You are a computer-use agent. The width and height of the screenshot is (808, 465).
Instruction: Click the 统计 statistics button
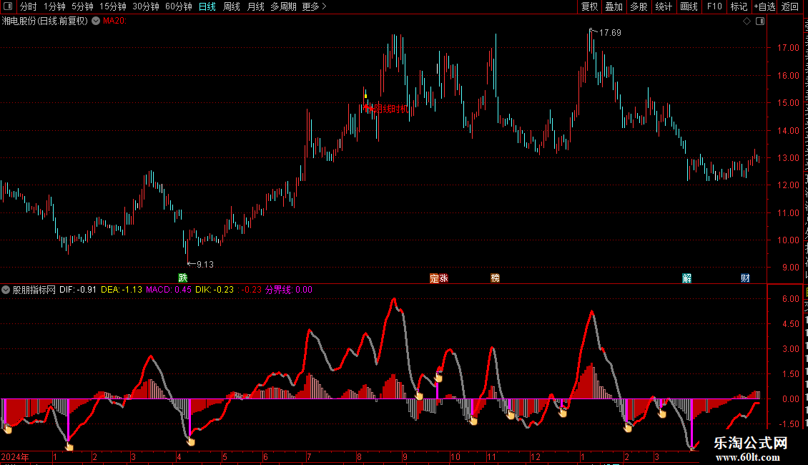[663, 6]
